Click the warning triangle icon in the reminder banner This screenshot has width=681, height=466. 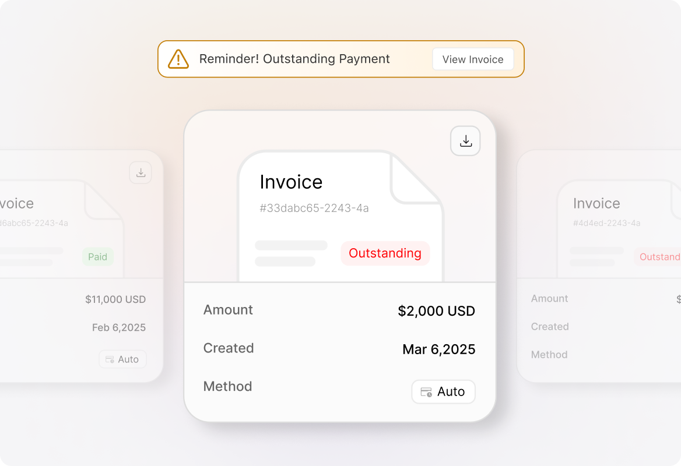click(178, 59)
